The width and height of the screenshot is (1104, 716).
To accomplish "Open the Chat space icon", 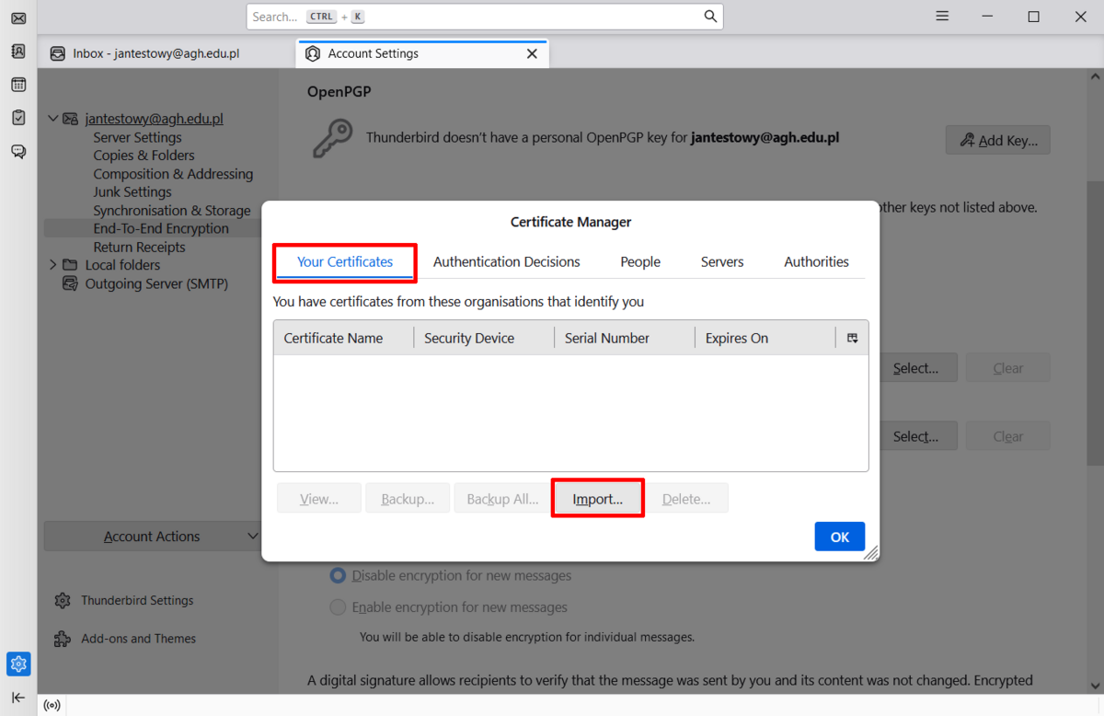I will click(18, 151).
